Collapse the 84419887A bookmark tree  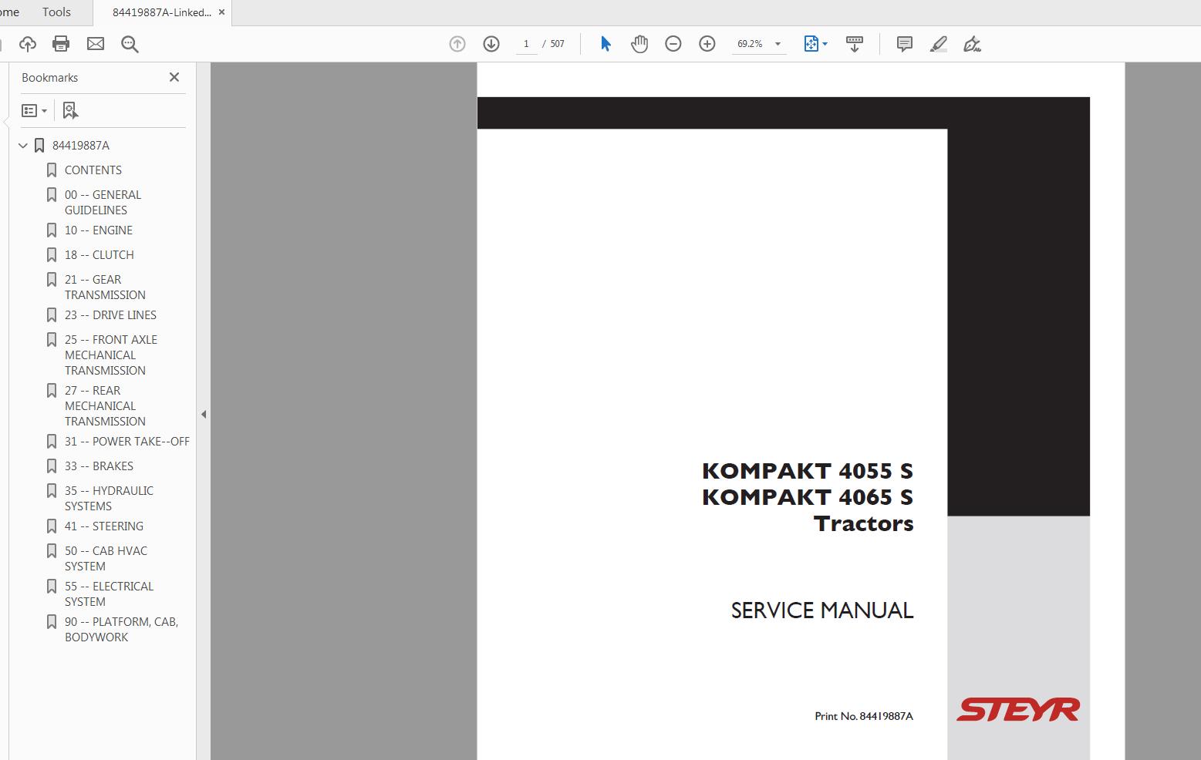click(23, 146)
